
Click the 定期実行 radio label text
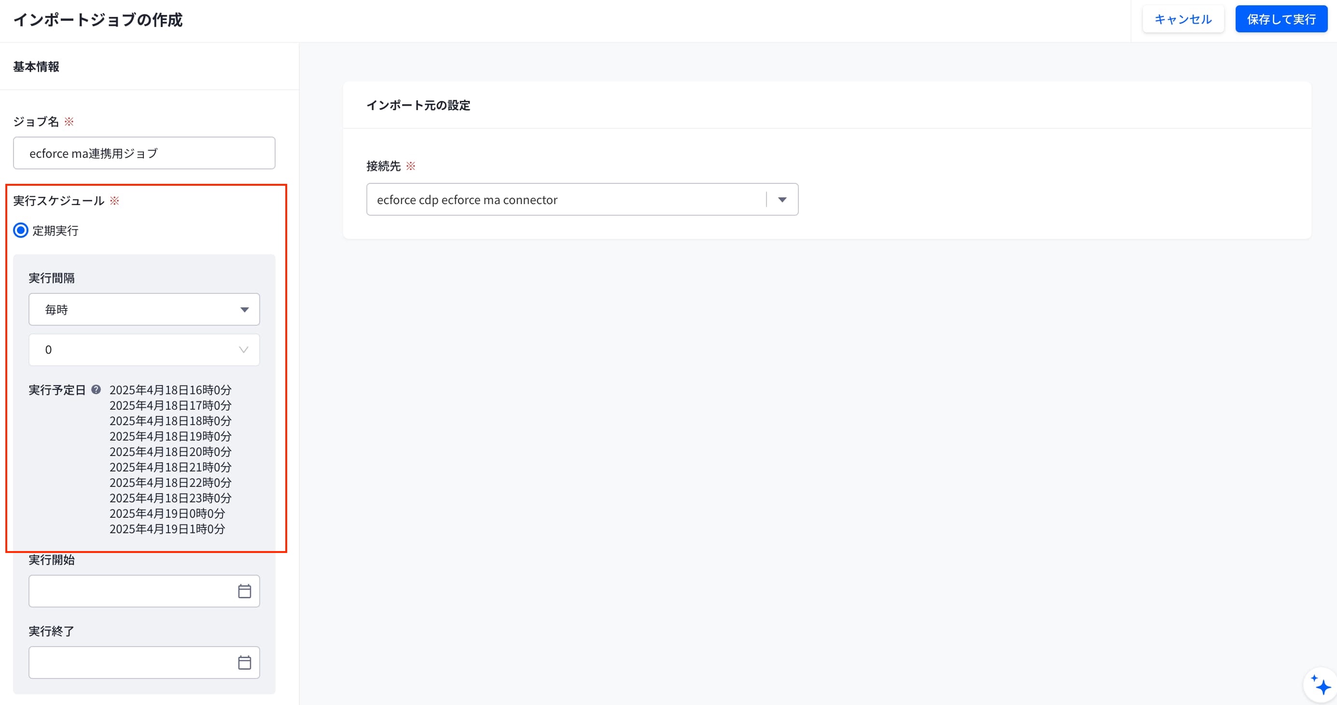pos(56,230)
